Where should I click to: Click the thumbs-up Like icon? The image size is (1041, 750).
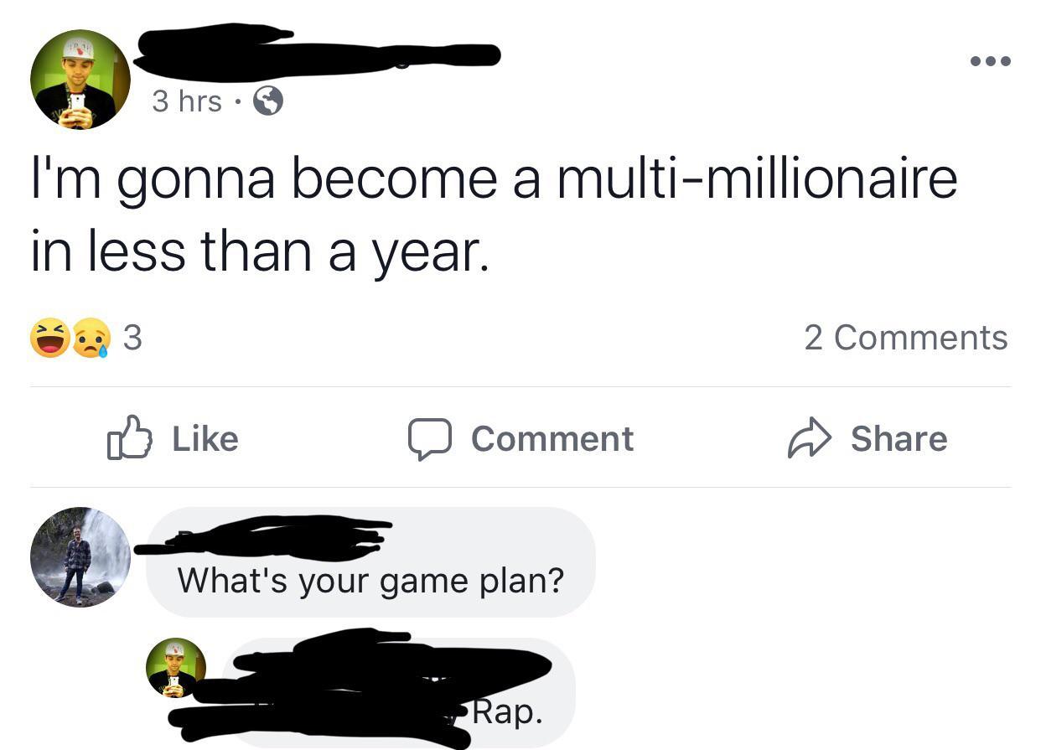click(x=129, y=439)
